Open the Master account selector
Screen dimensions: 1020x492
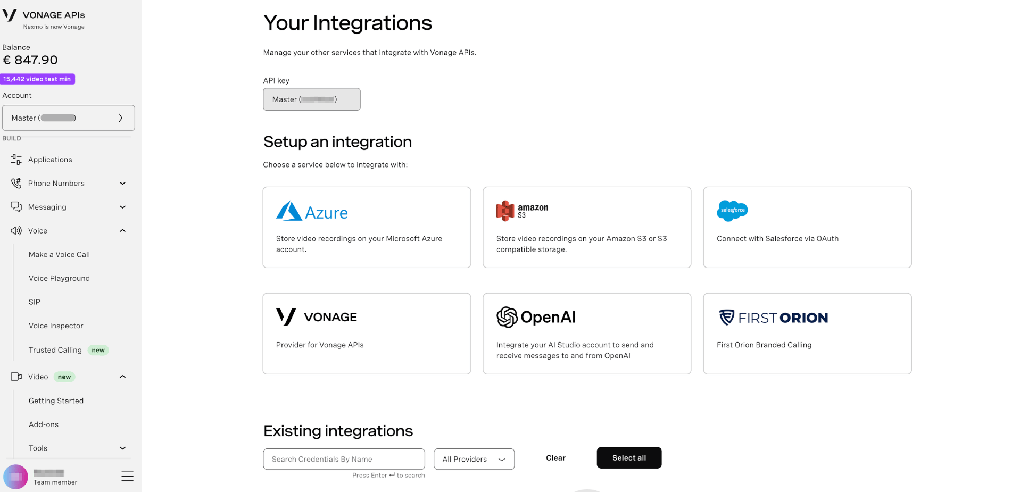coord(69,118)
